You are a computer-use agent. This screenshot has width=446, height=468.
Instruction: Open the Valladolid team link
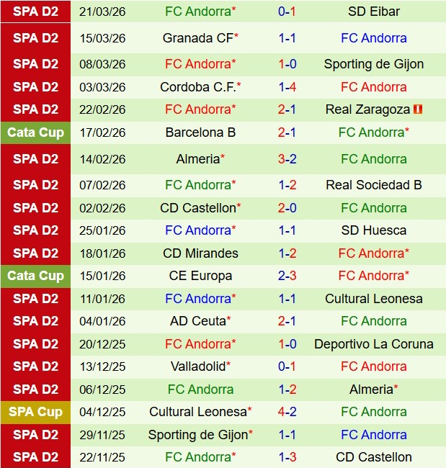[198, 366]
